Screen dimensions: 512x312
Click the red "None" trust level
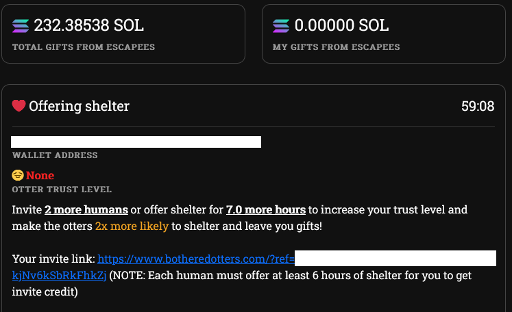pyautogui.click(x=40, y=176)
